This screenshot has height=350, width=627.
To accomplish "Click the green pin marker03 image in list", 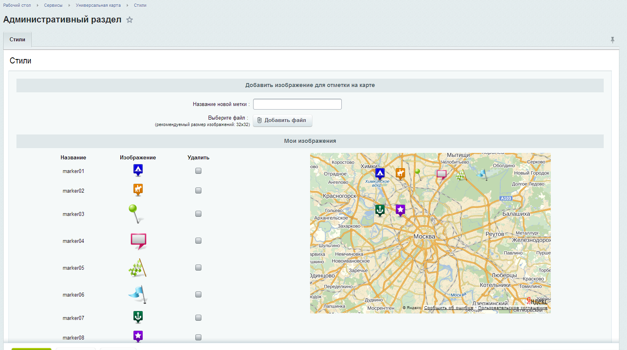I will point(136,214).
